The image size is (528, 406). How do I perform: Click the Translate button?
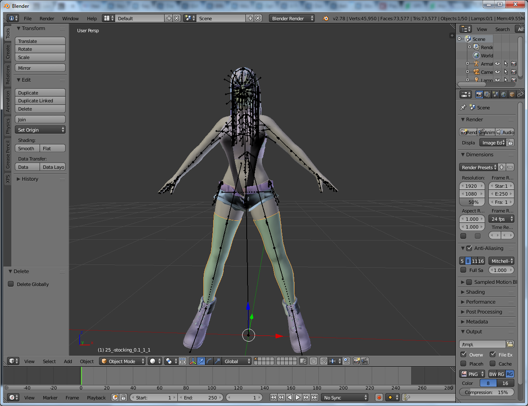40,41
